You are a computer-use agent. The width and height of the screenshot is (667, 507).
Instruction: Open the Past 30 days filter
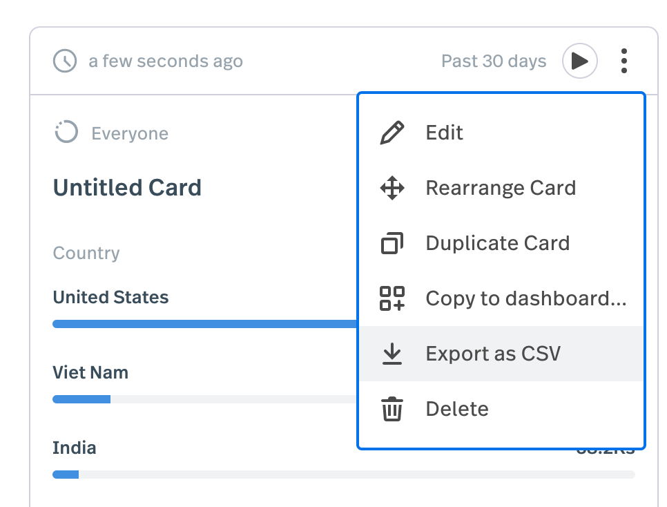[494, 61]
